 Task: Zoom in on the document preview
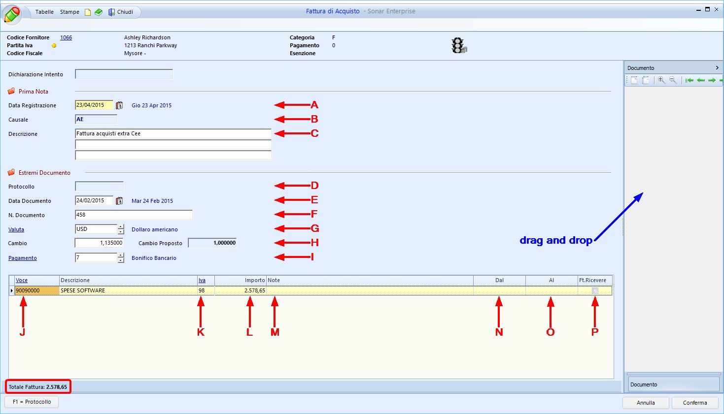[x=661, y=80]
